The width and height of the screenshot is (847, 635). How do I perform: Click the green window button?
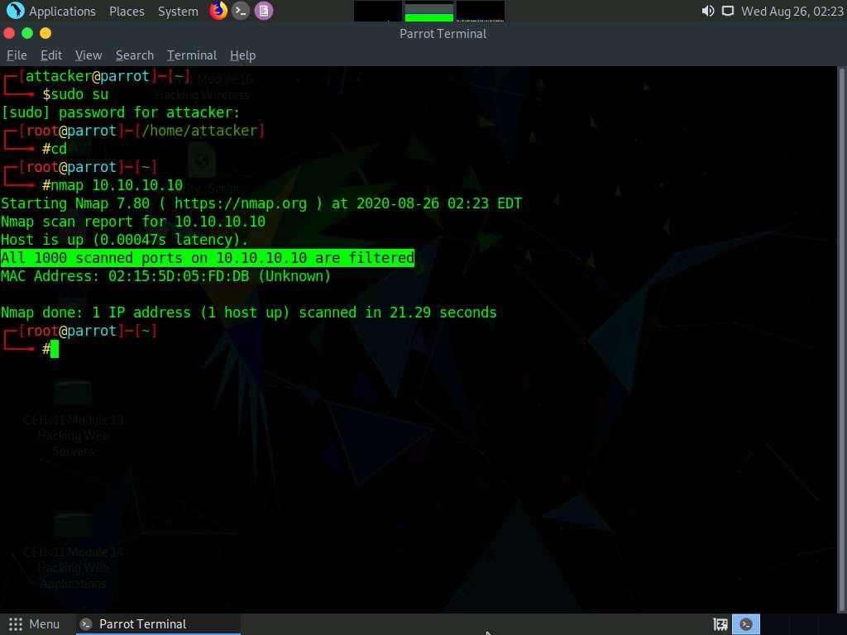point(27,33)
